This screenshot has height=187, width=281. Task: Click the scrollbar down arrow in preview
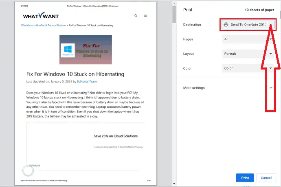pos(174,184)
